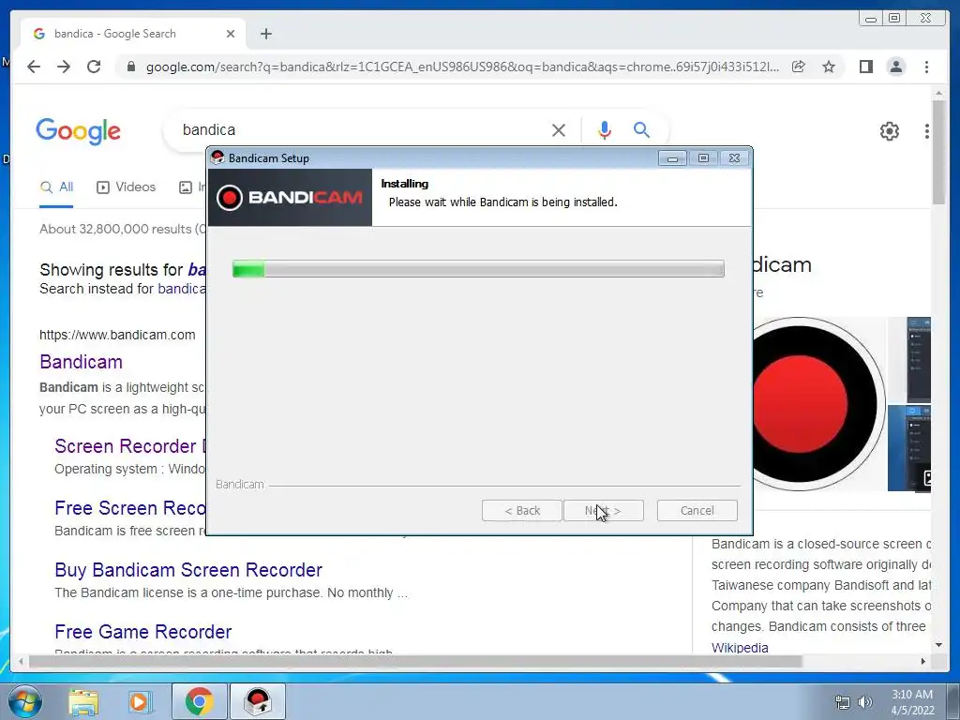Click Chrome back navigation arrow
The width and height of the screenshot is (960, 720).
point(34,67)
